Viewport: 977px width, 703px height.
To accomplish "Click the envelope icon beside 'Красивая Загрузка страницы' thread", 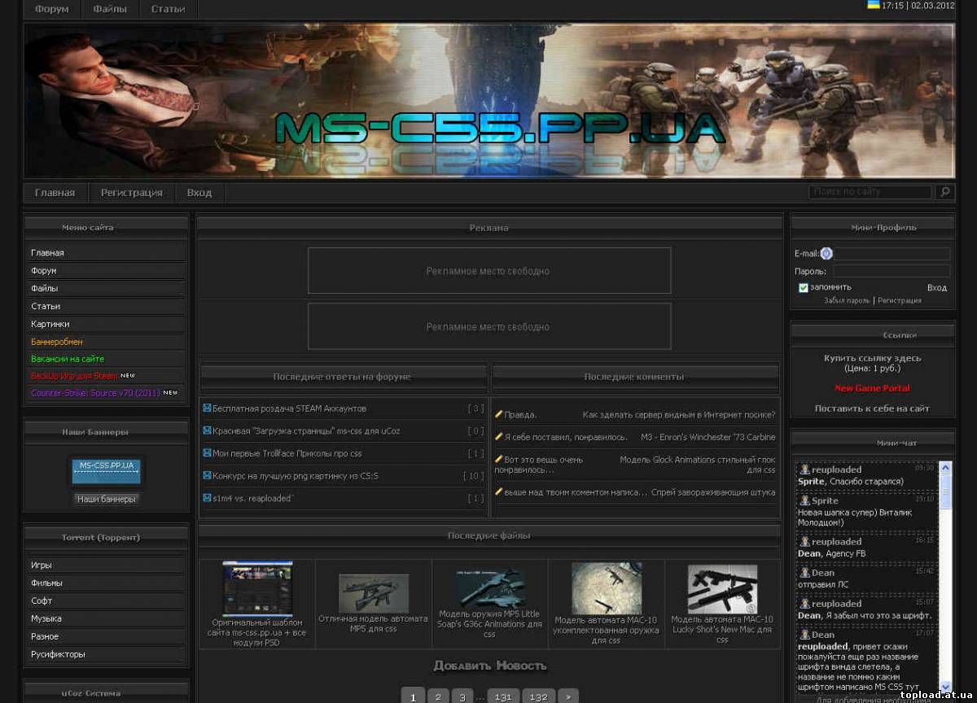I will coord(208,430).
